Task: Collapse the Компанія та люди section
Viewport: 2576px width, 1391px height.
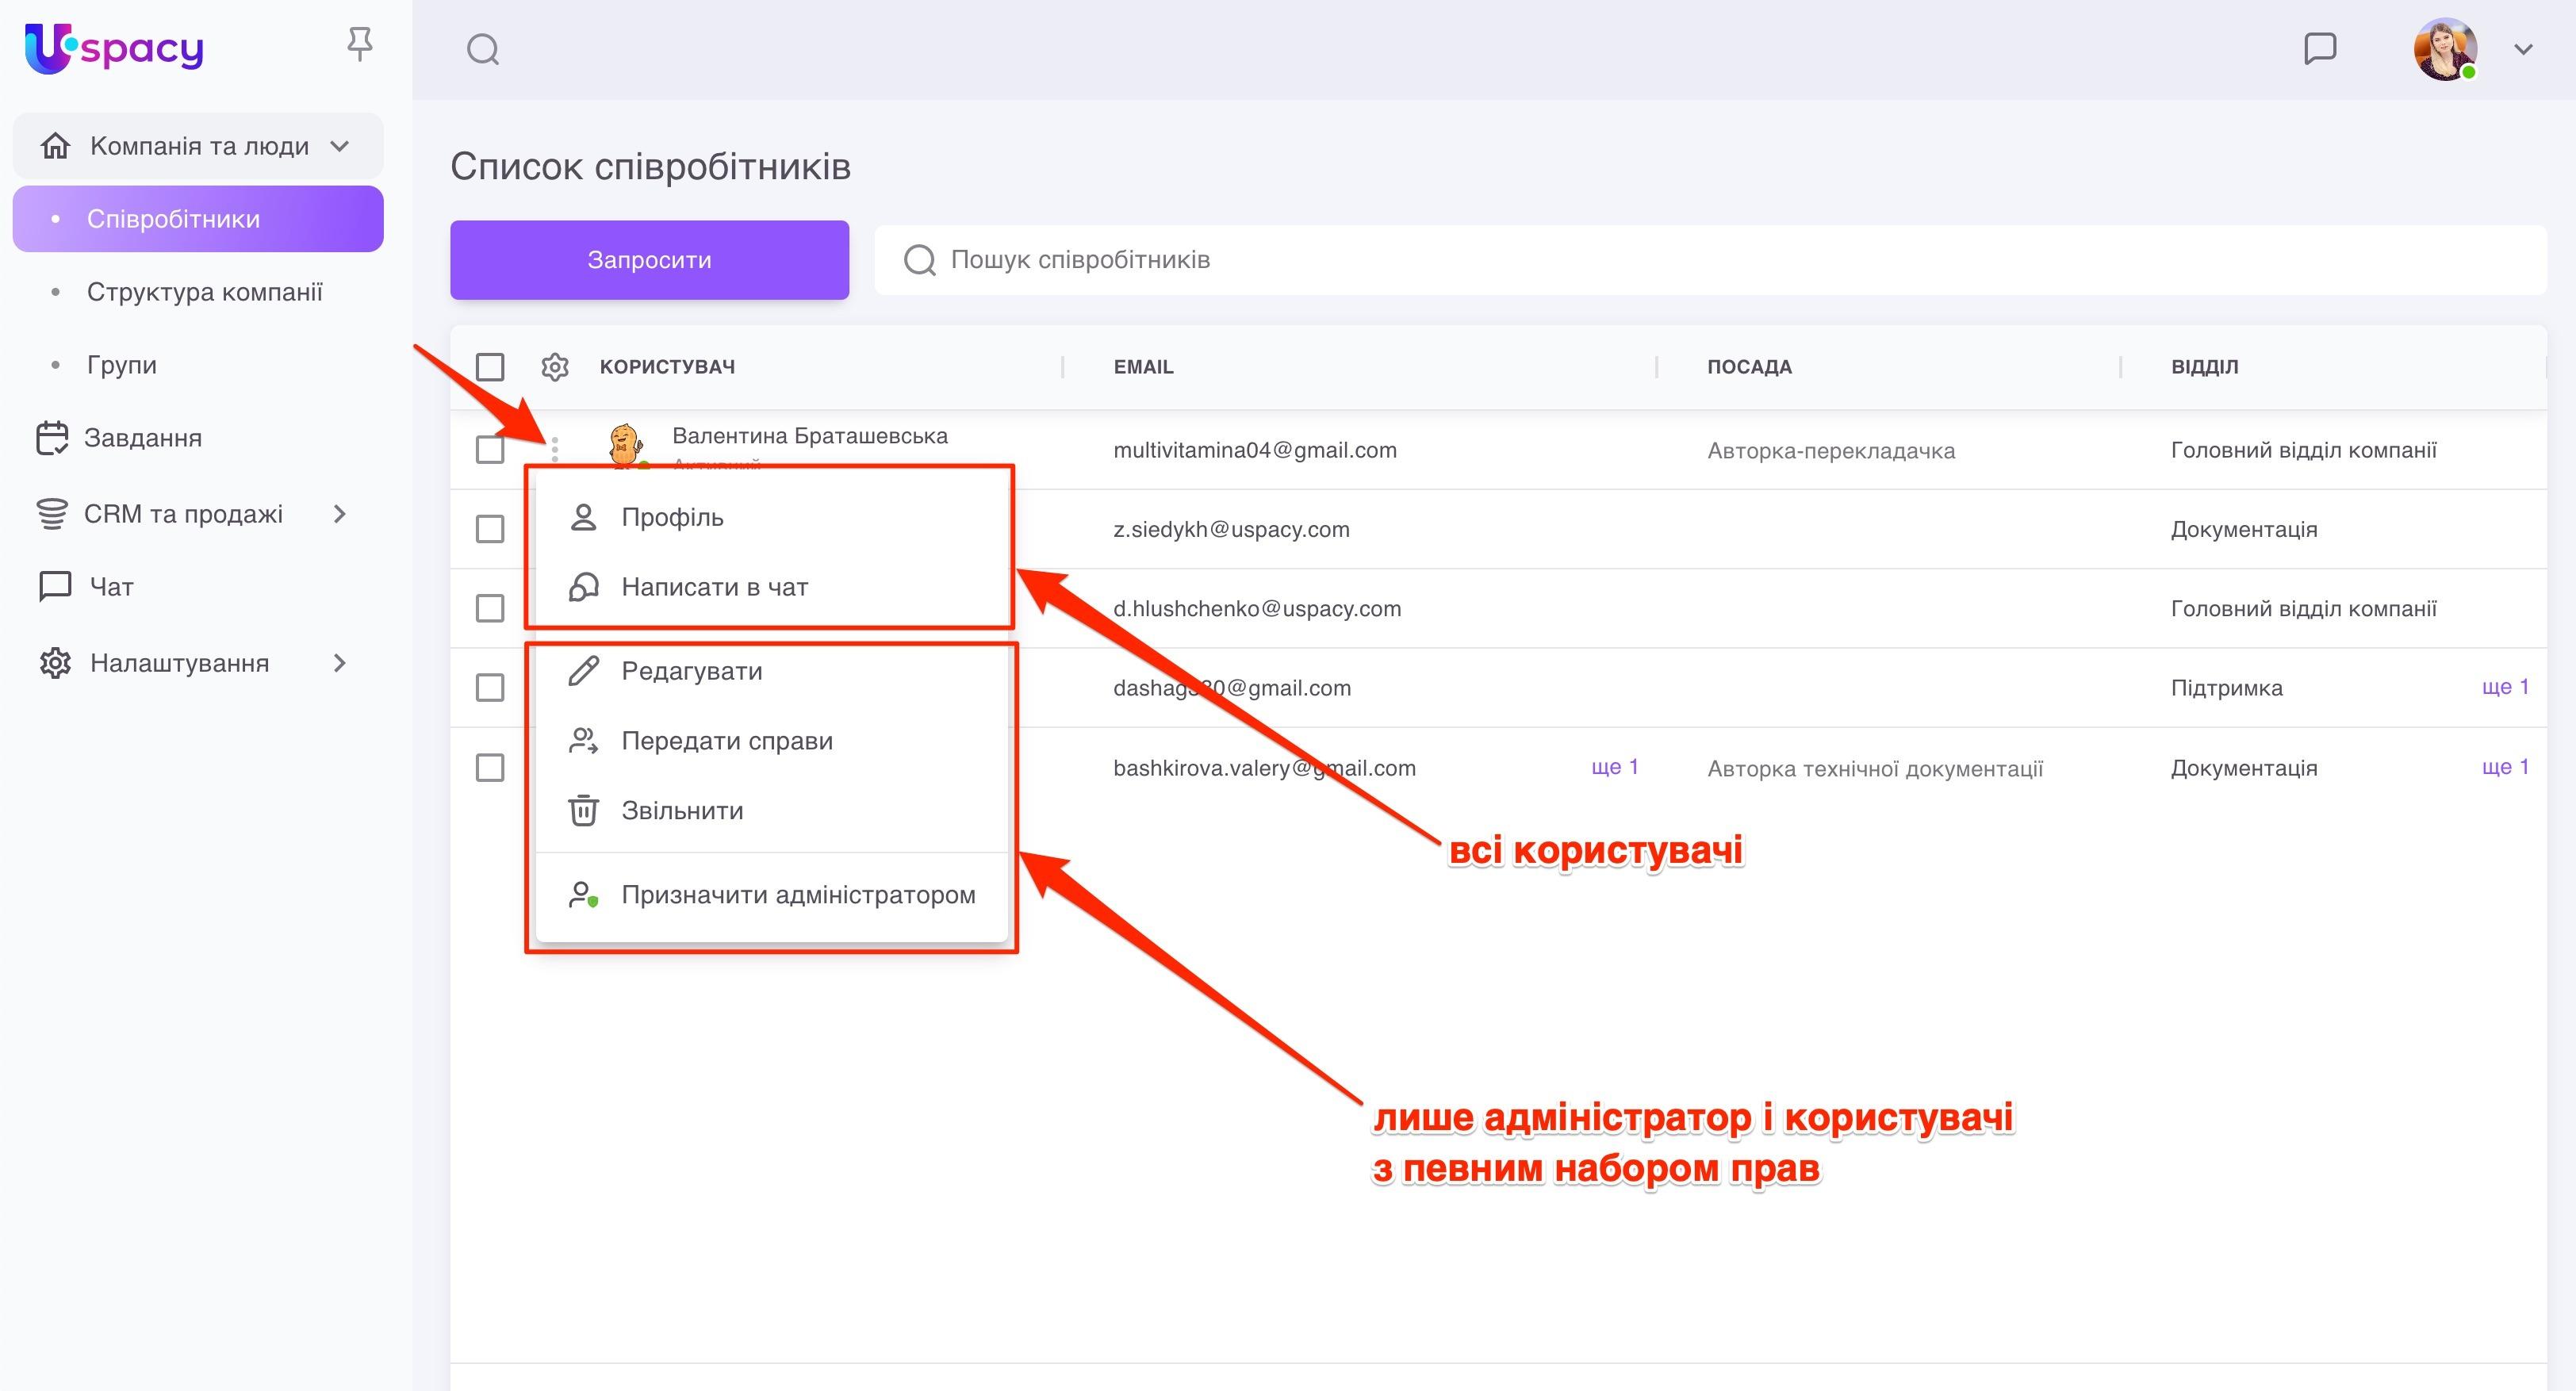Action: pos(340,146)
